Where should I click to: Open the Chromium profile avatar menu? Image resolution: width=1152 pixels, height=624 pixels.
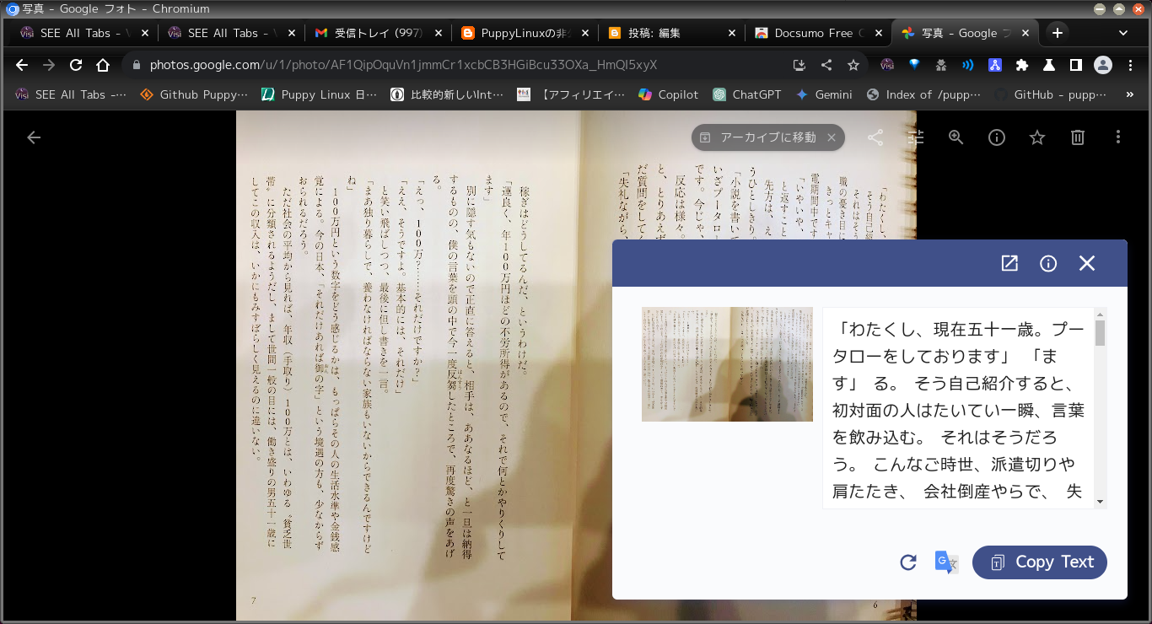click(x=1103, y=65)
